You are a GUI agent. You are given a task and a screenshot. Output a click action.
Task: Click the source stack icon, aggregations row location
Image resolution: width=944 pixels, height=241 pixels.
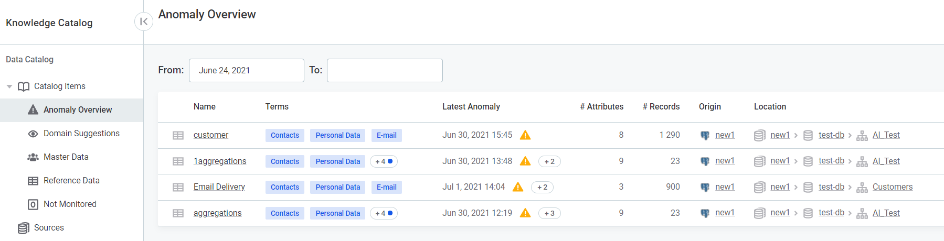(759, 213)
